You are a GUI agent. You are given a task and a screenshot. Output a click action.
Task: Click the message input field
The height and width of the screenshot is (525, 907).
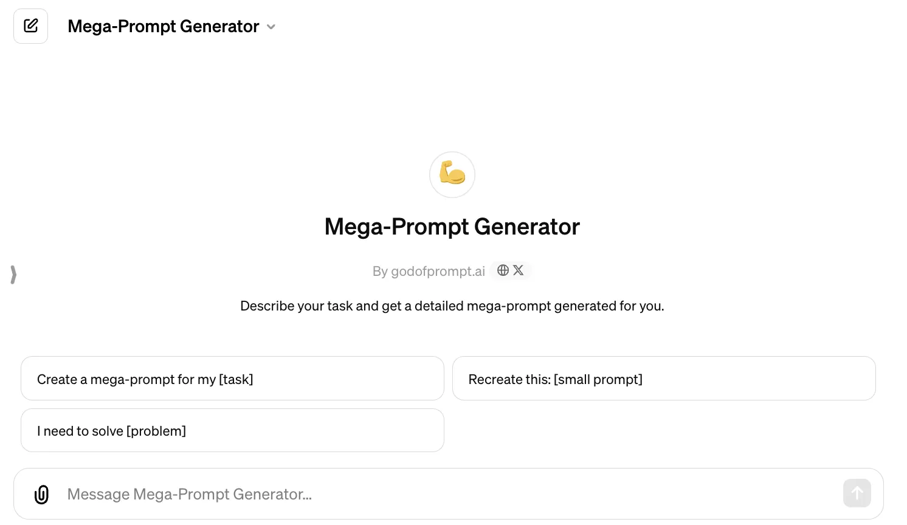click(426, 493)
